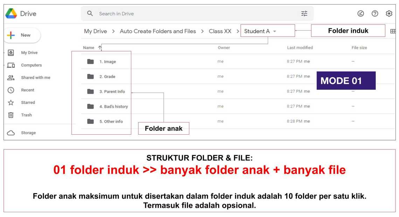Reverse sort order by Name arrow

pos(100,48)
